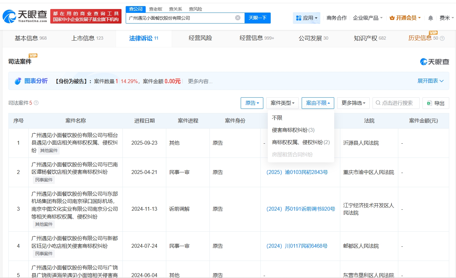Screen dimensions: 456x278
Task: Open case number (2024)川0117民初6468号
Action: (x=297, y=246)
